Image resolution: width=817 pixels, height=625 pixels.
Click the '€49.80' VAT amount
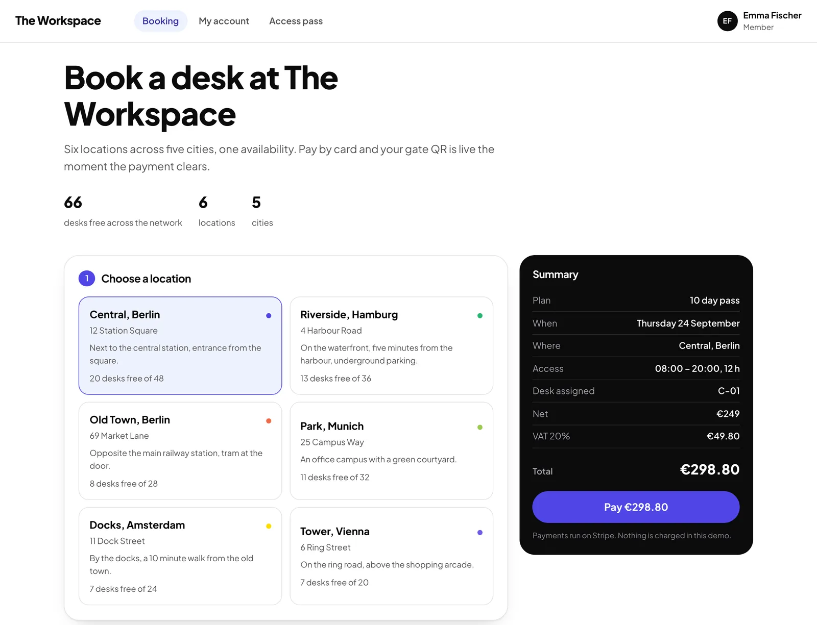[723, 436]
